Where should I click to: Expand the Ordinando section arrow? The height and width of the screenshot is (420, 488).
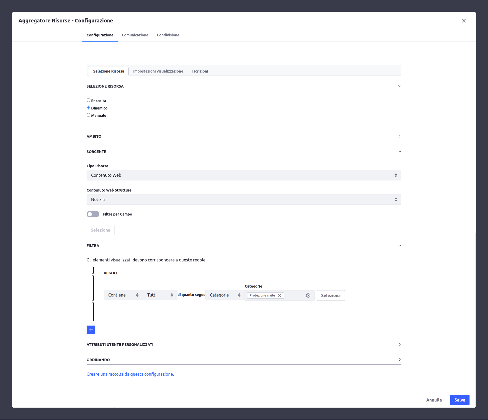(400, 360)
